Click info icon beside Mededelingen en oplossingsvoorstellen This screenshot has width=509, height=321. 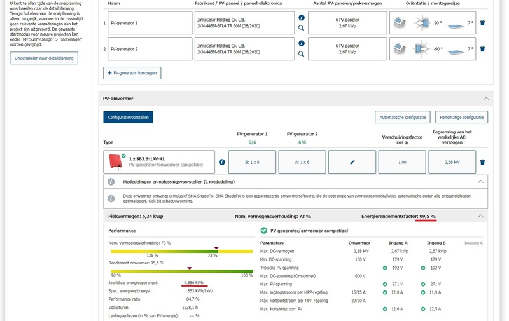click(111, 182)
